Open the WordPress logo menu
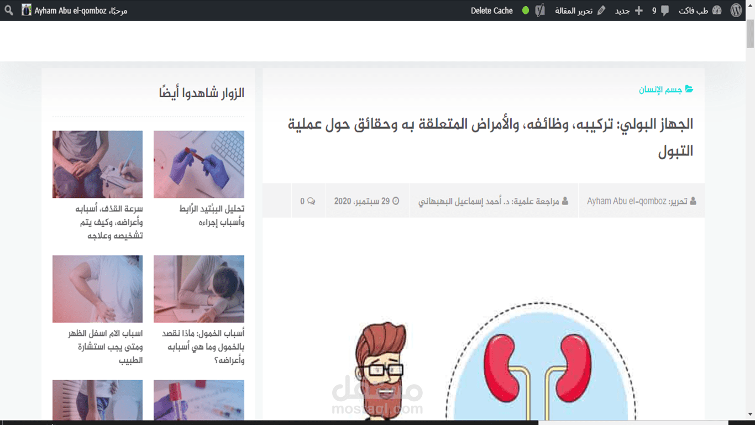Image resolution: width=755 pixels, height=425 pixels. (x=736, y=11)
